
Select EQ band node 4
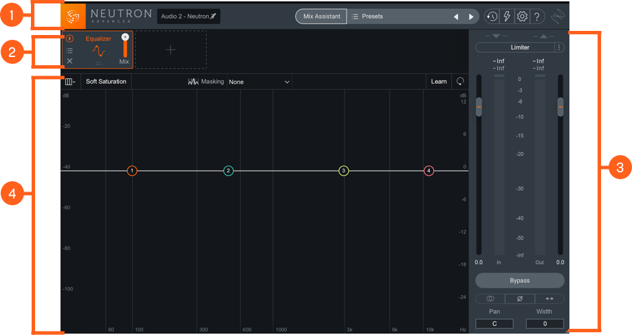428,171
